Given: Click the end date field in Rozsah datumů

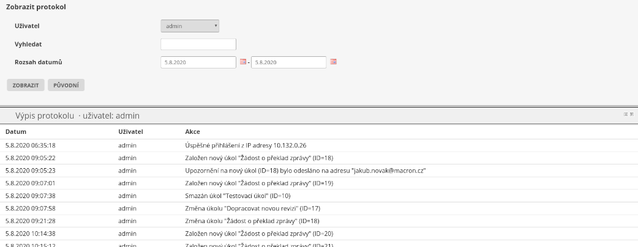Looking at the screenshot, I should pyautogui.click(x=288, y=62).
